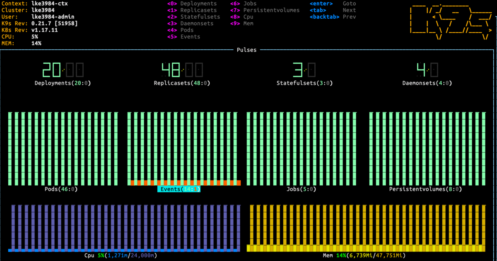Click the <enter> Goto key hint
497x261 pixels.
click(333, 4)
